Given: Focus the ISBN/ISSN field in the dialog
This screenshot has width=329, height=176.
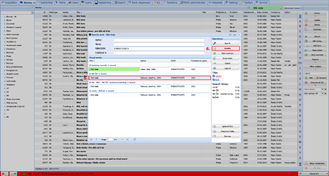Looking at the screenshot, I should pos(159,49).
